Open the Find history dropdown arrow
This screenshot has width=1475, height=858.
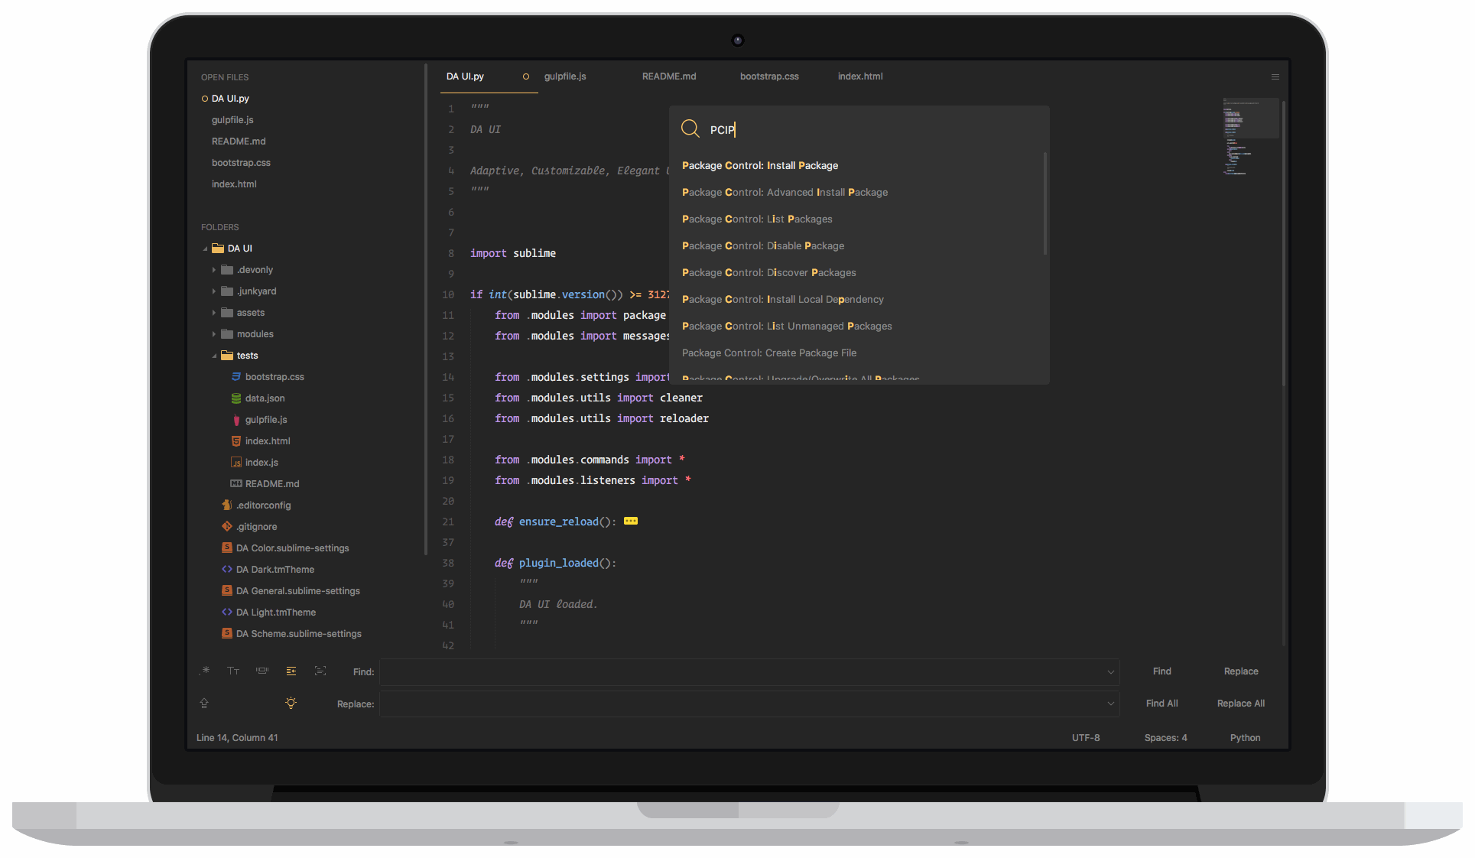pos(1110,672)
